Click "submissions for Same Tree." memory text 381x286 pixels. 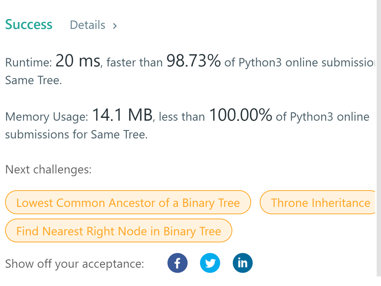(x=76, y=135)
